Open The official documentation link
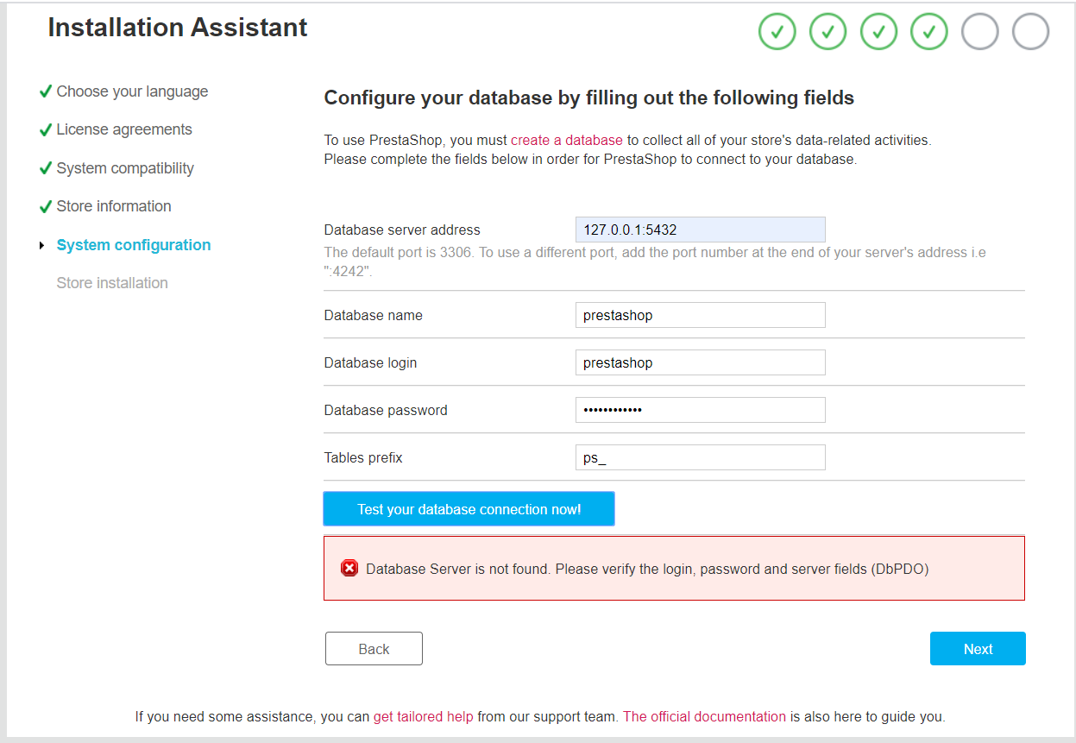The width and height of the screenshot is (1076, 743). coord(704,716)
